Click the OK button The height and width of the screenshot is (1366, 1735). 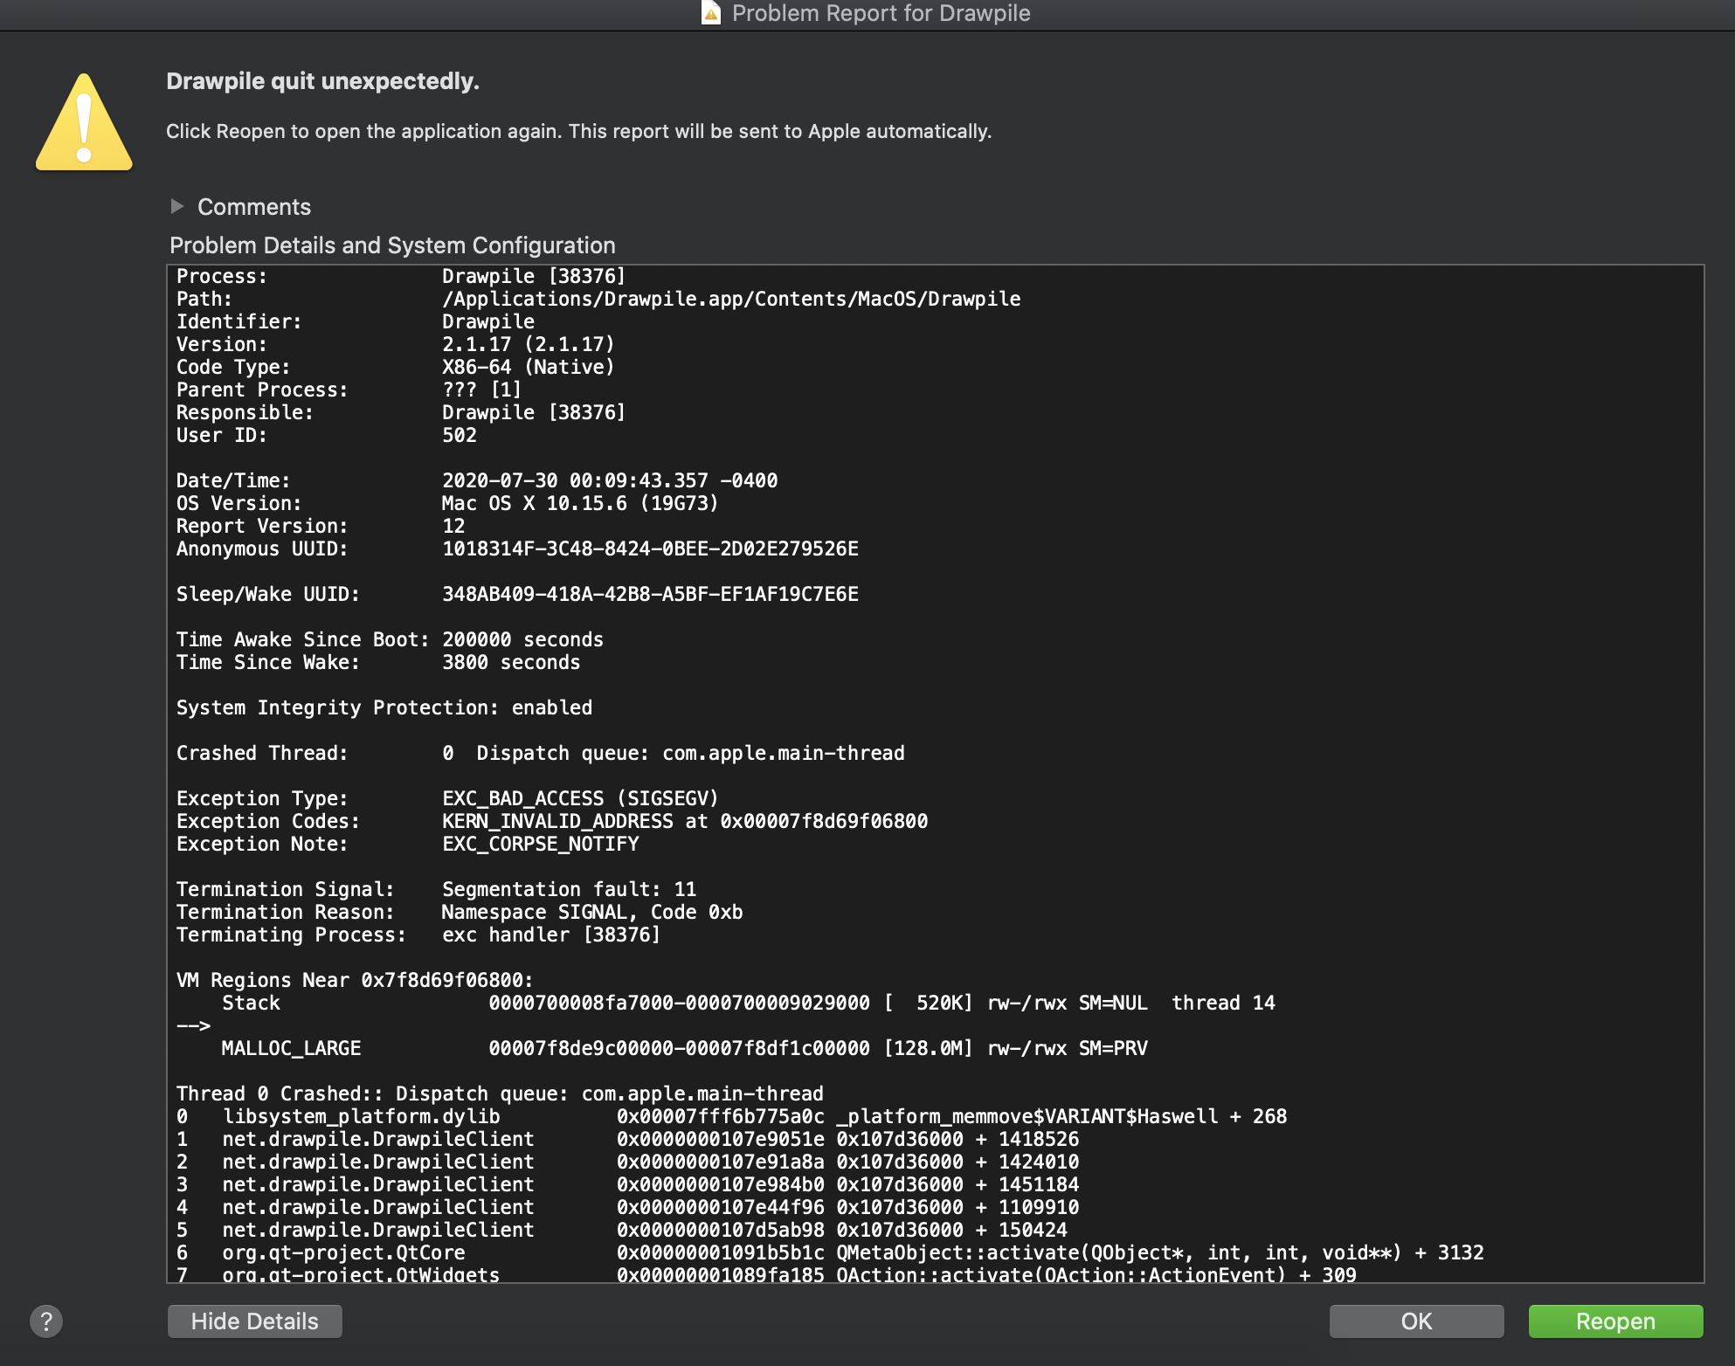pyautogui.click(x=1416, y=1321)
